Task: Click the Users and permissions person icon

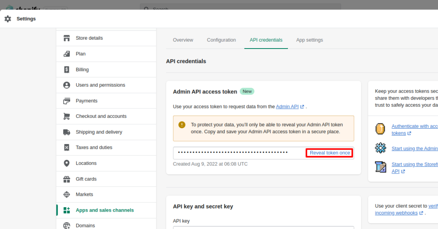Action: pos(67,85)
